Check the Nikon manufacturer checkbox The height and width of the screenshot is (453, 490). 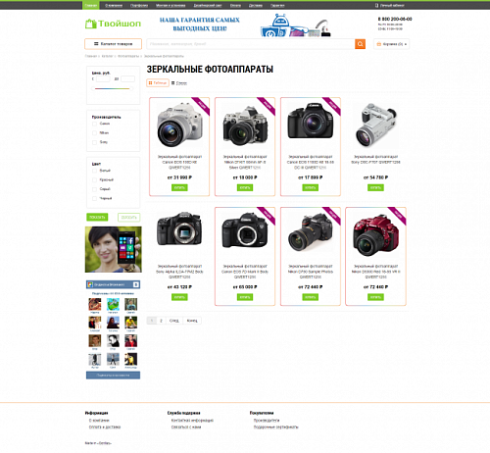tap(94, 133)
